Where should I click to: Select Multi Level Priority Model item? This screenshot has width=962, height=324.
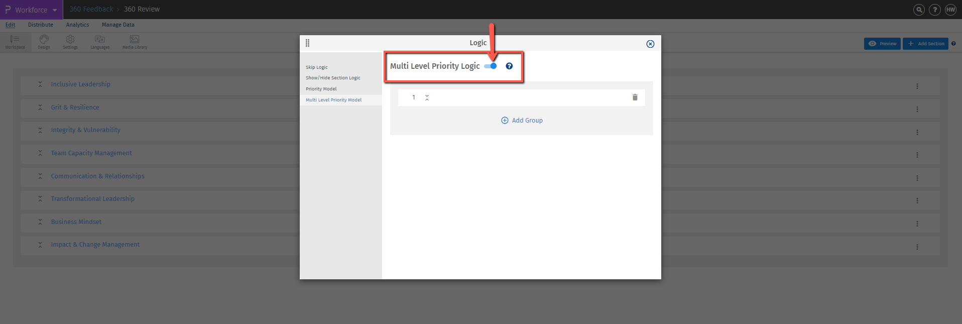pos(333,100)
